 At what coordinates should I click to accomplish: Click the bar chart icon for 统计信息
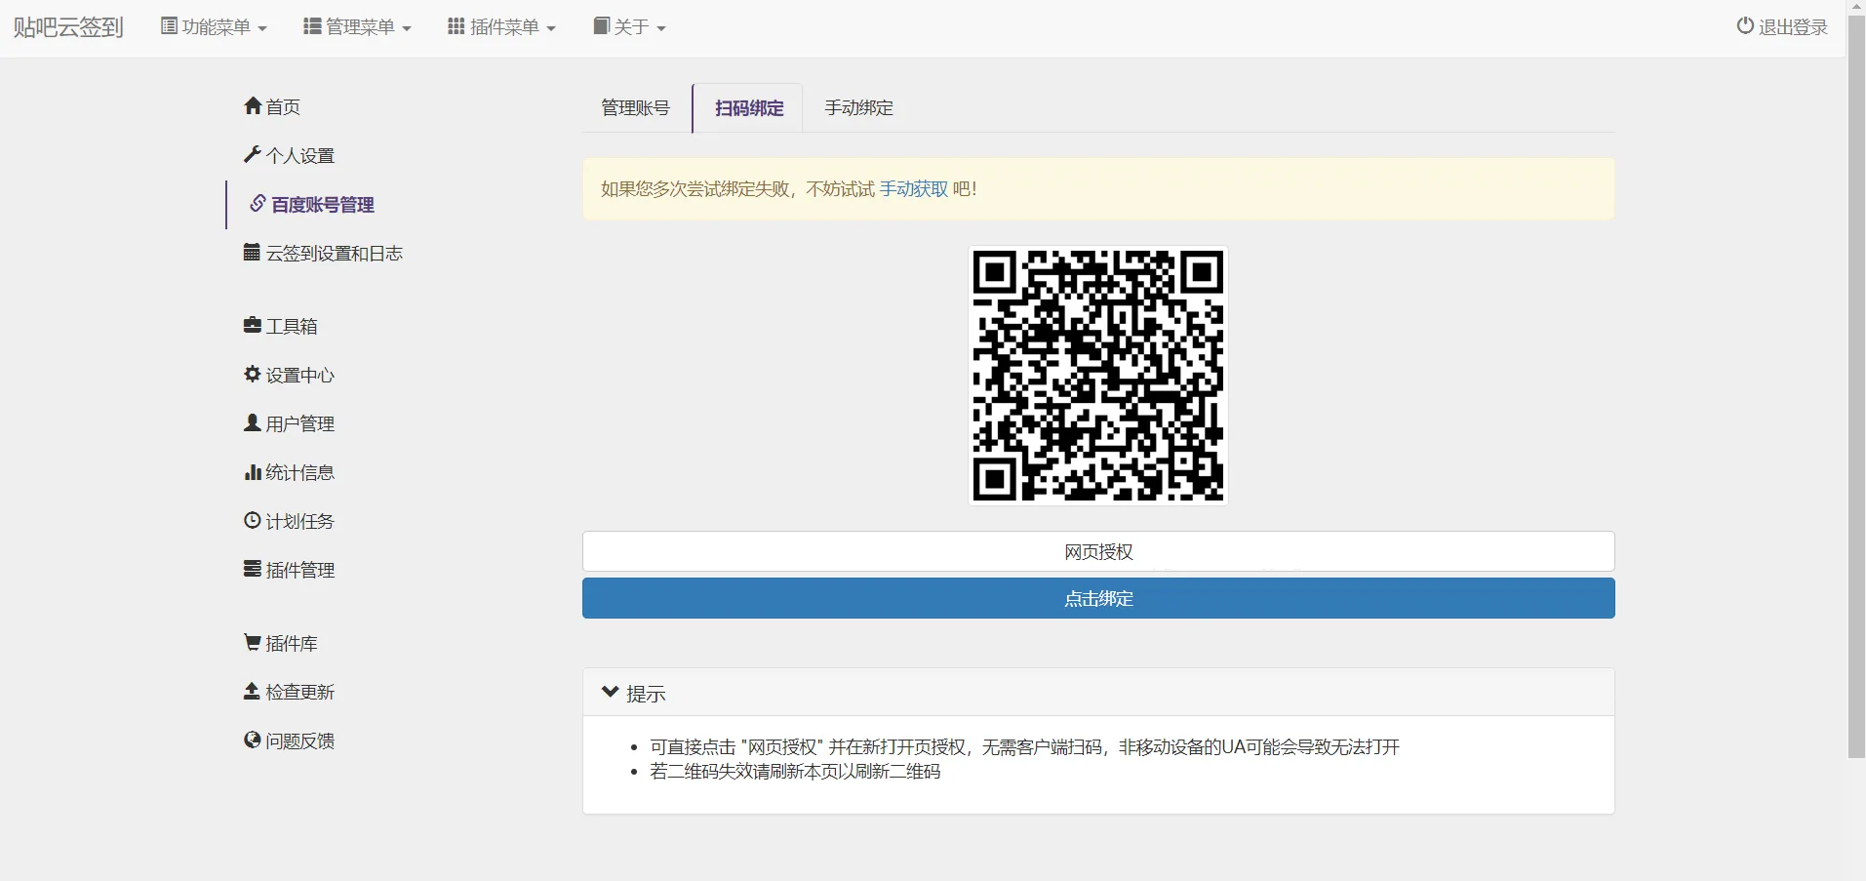[253, 471]
